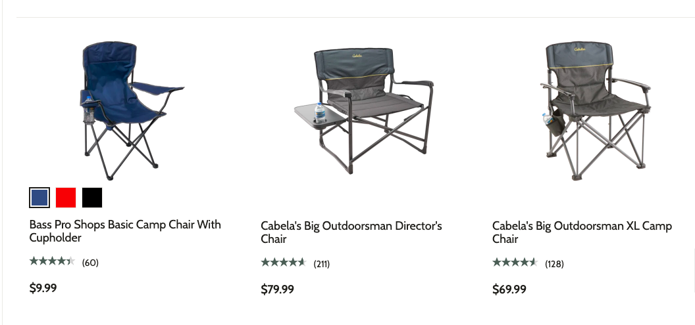
Task: Click the $69.99 price
Action: click(509, 289)
